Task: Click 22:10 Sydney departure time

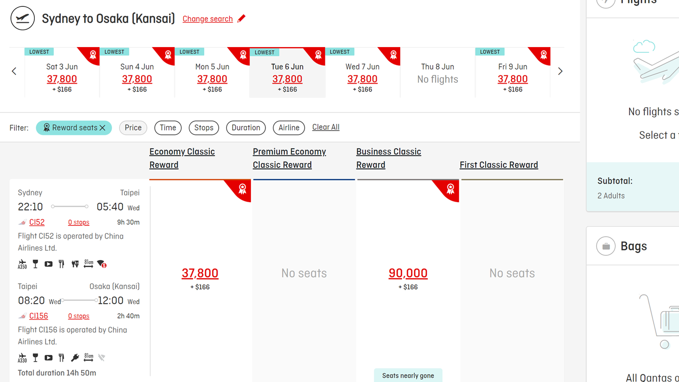Action: (30, 207)
